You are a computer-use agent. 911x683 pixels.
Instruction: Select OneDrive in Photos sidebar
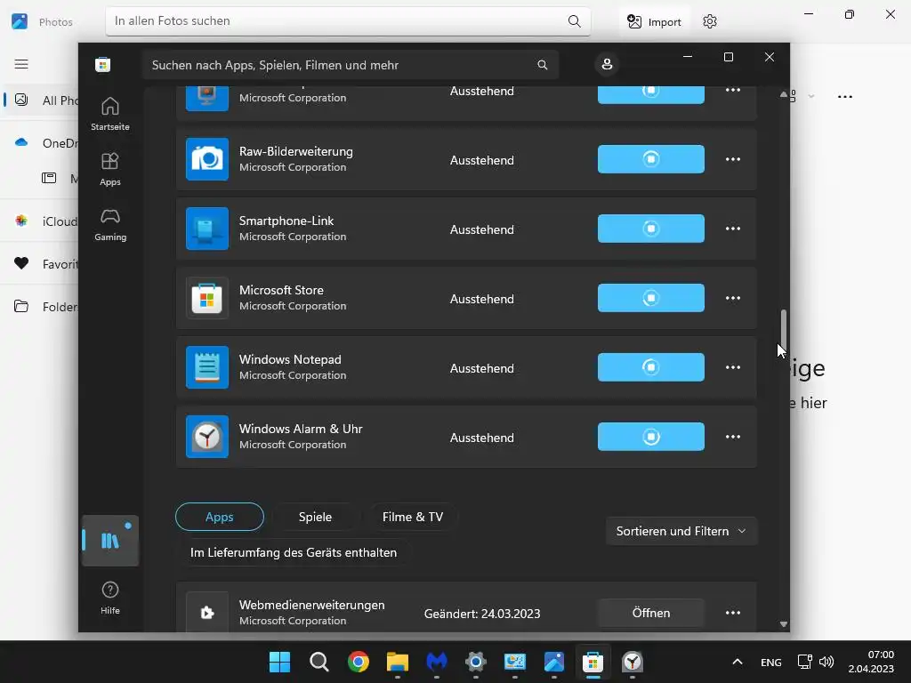[39, 143]
